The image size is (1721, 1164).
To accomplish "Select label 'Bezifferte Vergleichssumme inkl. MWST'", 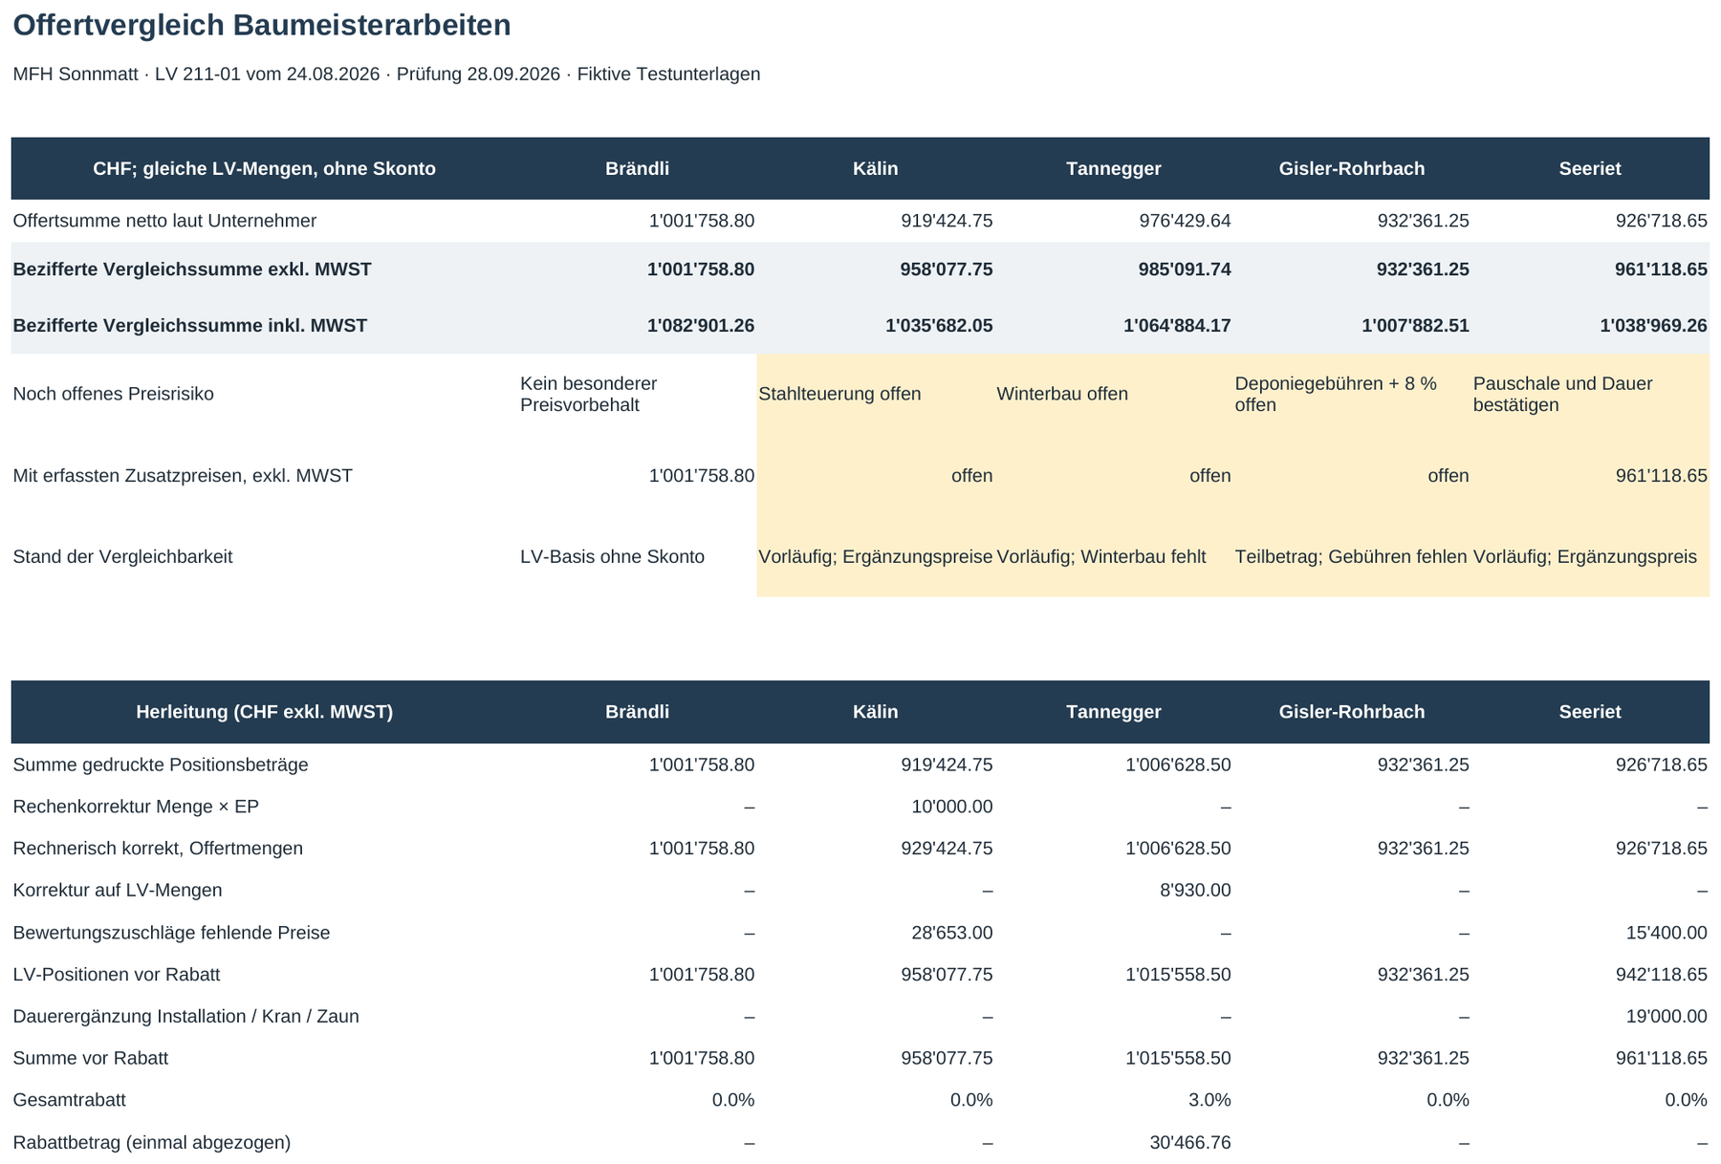I will pyautogui.click(x=190, y=326).
